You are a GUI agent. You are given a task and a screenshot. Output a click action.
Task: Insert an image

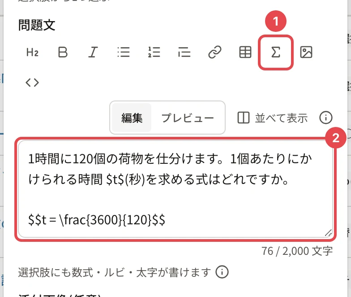(x=306, y=52)
